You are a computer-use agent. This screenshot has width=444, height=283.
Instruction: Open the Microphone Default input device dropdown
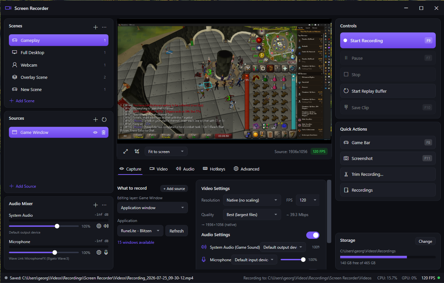pos(254,260)
